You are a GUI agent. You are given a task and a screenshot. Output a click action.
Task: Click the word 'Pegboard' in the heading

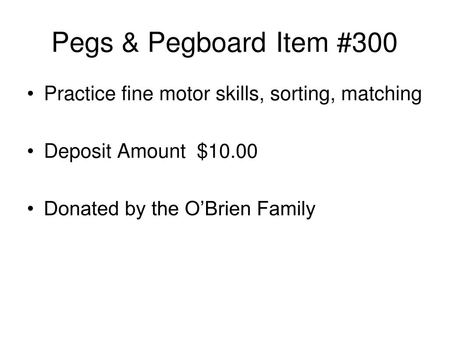tap(207, 43)
